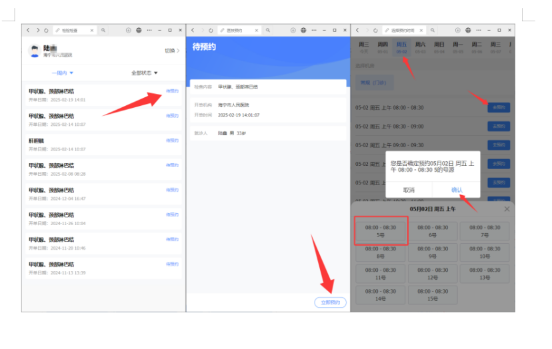The width and height of the screenshot is (552, 349).
Task: Select the 08:00 - 08:30 6号 slot
Action: coord(433,231)
